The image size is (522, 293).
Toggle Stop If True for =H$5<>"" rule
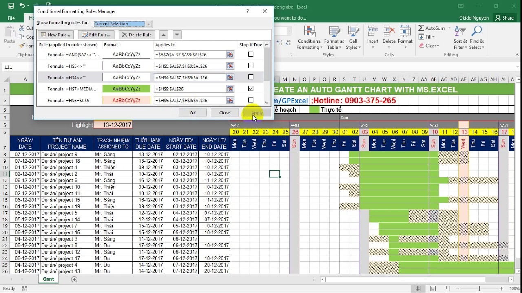(x=251, y=66)
